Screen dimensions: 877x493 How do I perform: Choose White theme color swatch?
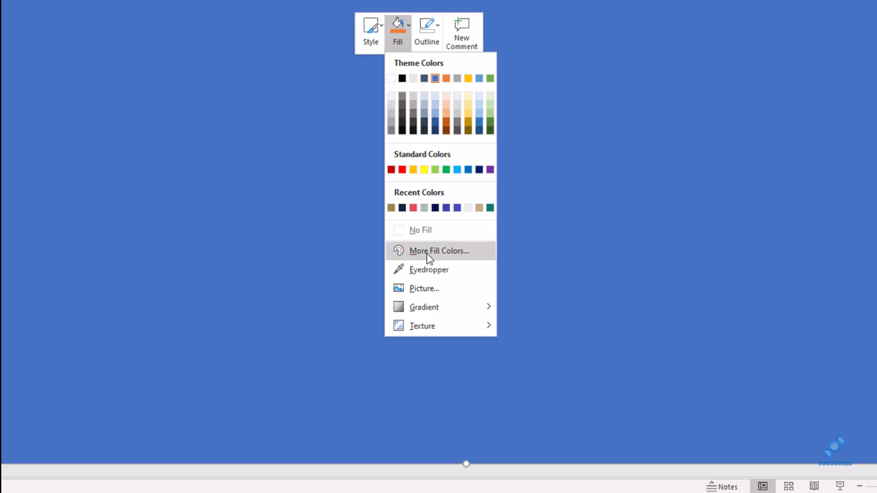391,78
